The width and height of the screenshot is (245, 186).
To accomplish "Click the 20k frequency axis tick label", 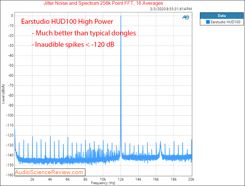I will (x=191, y=179).
